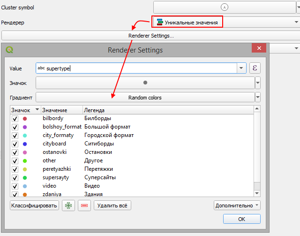Toggle the cityboard category checkbox

[15, 144]
